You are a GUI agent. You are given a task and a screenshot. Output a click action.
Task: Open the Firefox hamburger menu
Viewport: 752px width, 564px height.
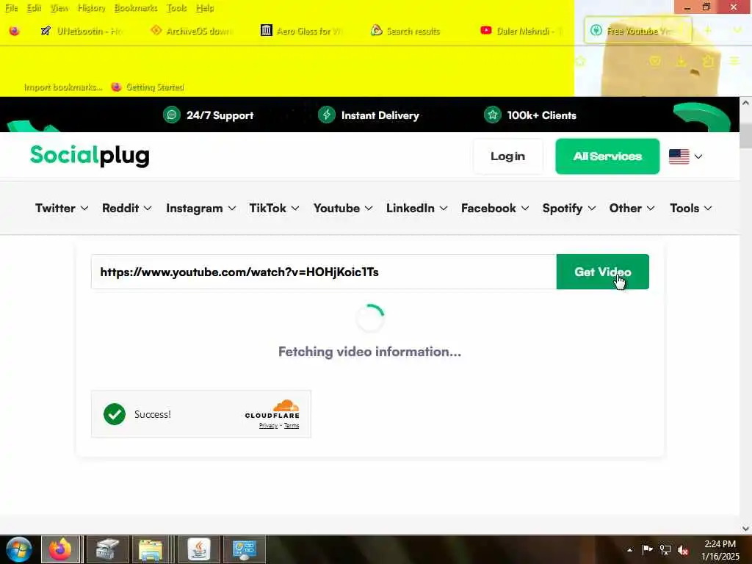[734, 61]
